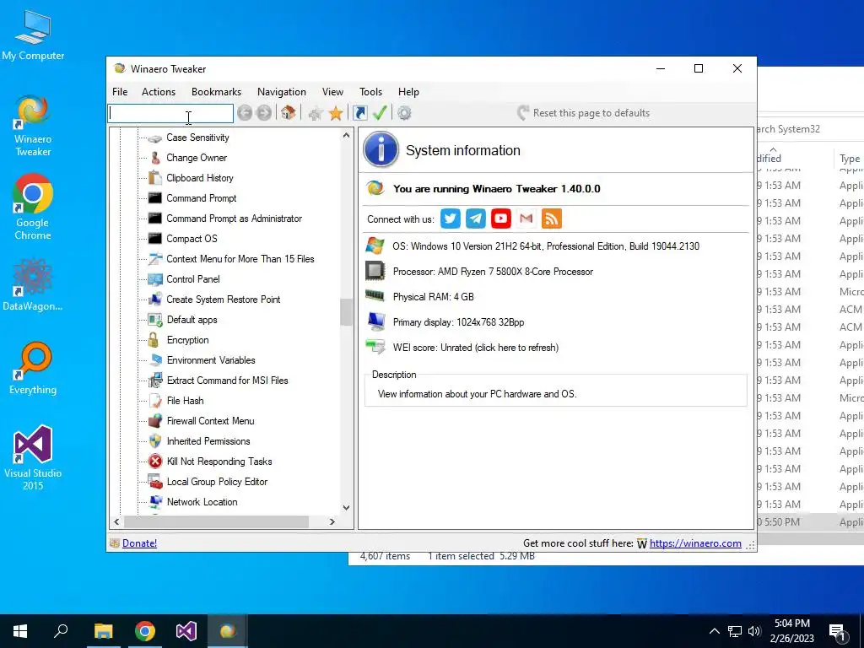Select Context Menu for More Than 15 Files
This screenshot has height=648, width=864.
coord(240,259)
